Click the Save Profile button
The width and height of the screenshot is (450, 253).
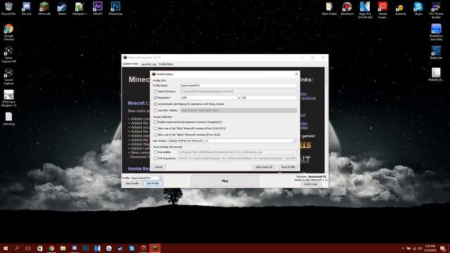point(288,167)
